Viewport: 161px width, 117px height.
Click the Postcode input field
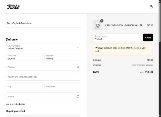click(63, 87)
